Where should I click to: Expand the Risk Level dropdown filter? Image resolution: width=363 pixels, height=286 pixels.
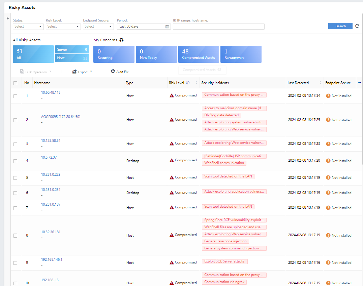click(x=63, y=27)
